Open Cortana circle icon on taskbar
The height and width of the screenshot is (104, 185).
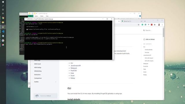coord(3,10)
